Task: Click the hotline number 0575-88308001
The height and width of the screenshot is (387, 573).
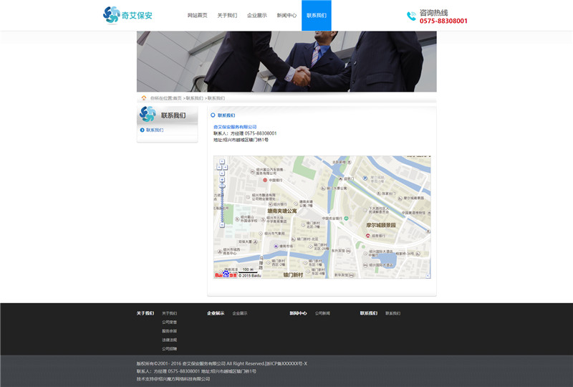Action: click(x=443, y=21)
